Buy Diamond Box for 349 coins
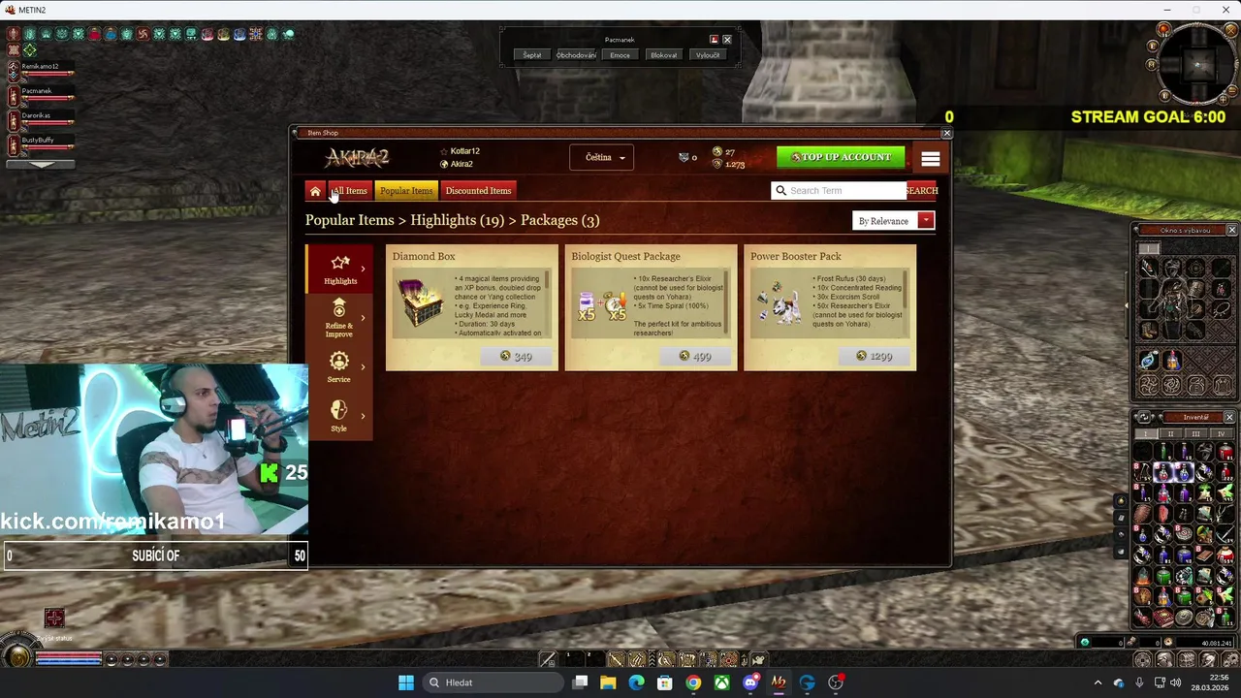 [x=517, y=357]
